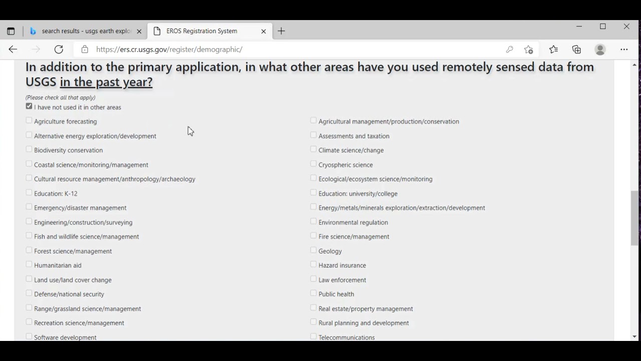The height and width of the screenshot is (361, 641).
Task: Check Telecommunications
Action: point(313,336)
